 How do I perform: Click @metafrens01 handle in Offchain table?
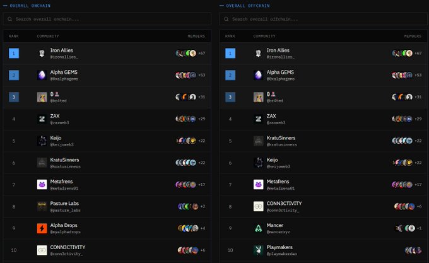click(x=281, y=188)
